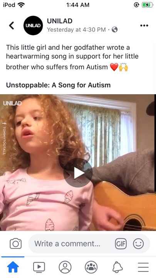The height and width of the screenshot is (278, 156).
Task: Tap the Unstoppable: A Song for Autism title
Action: coord(59,85)
